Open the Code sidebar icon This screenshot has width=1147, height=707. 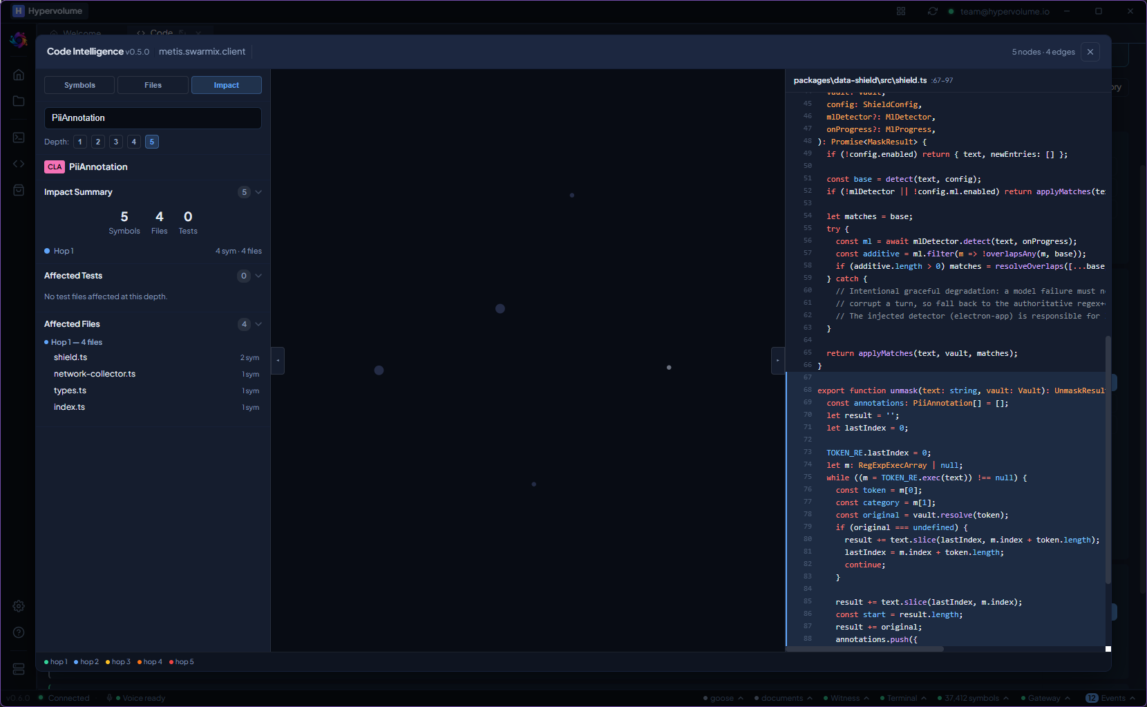click(x=19, y=164)
